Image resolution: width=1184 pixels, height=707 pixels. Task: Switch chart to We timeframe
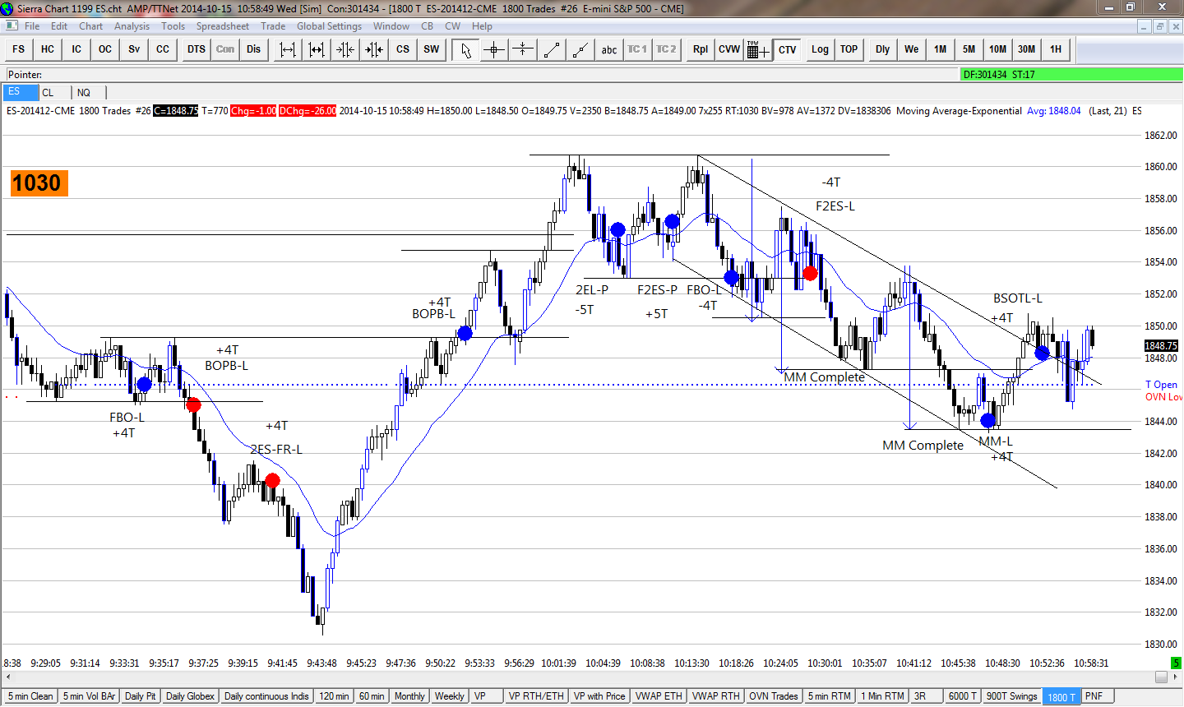912,49
